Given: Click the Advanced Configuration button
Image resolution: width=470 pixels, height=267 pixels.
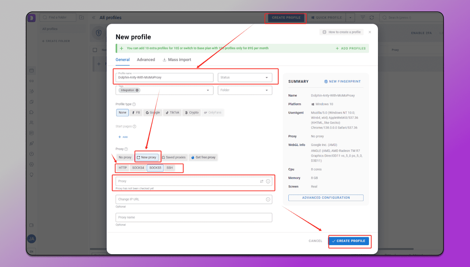Looking at the screenshot, I should pos(326,198).
